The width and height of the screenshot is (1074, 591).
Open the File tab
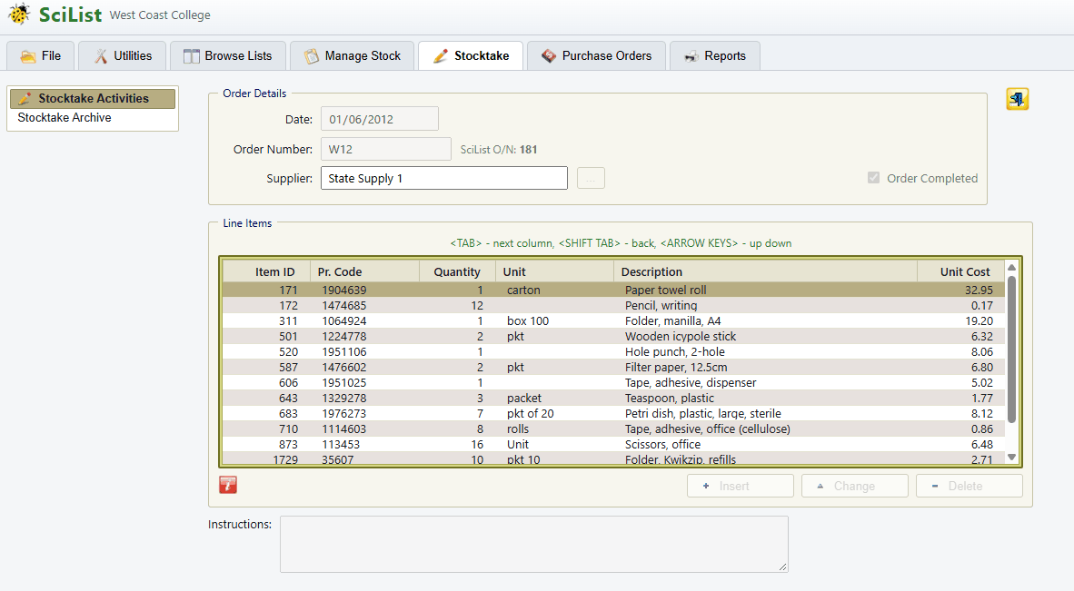coord(41,56)
